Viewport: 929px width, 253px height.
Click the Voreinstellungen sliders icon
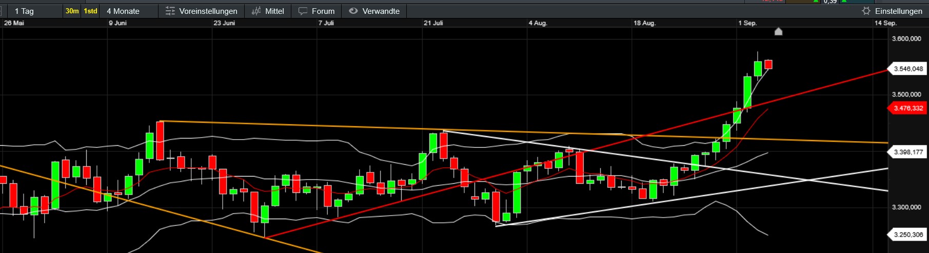(170, 11)
